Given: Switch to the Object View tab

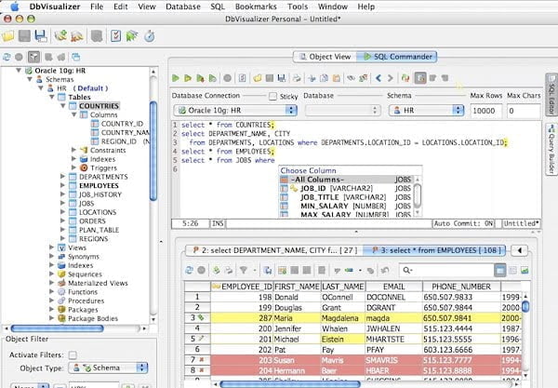Looking at the screenshot, I should [324, 57].
